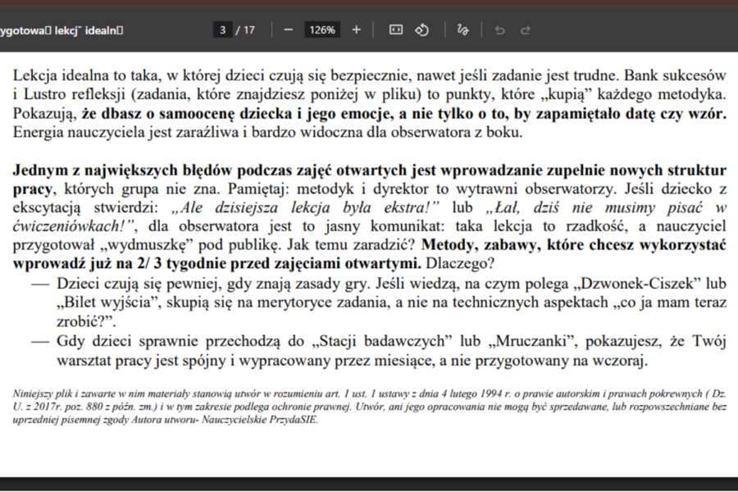Zoom out using the minus icon

[x=288, y=29]
